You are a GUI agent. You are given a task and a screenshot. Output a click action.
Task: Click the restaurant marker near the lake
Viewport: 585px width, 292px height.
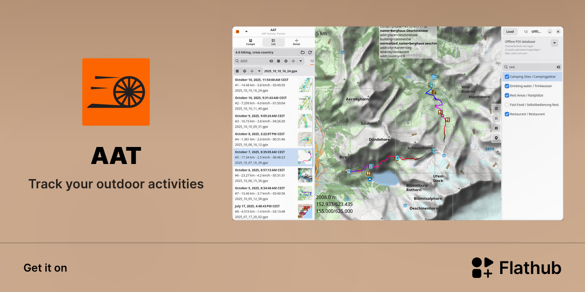click(x=368, y=173)
